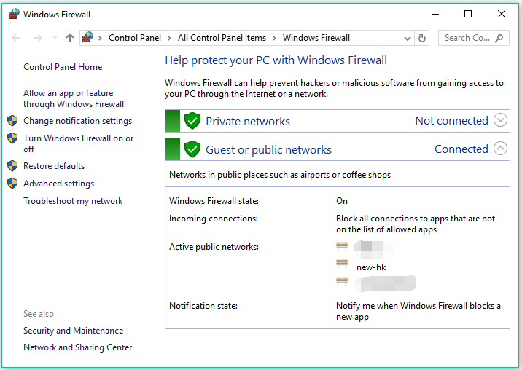Collapse the Guest or public networks section
522x370 pixels.
[500, 149]
